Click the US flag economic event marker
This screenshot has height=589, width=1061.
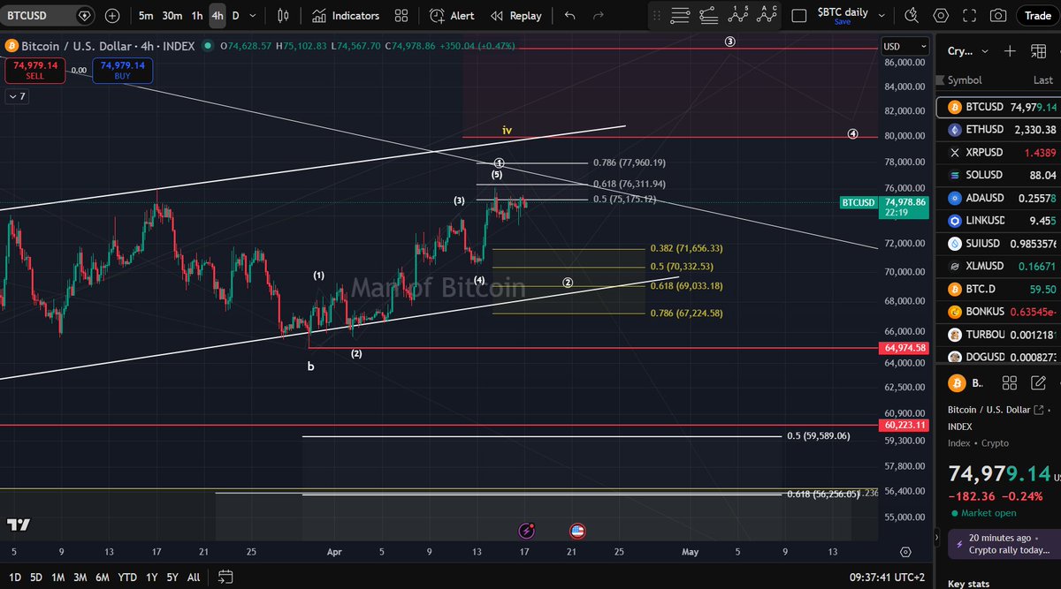pyautogui.click(x=576, y=531)
